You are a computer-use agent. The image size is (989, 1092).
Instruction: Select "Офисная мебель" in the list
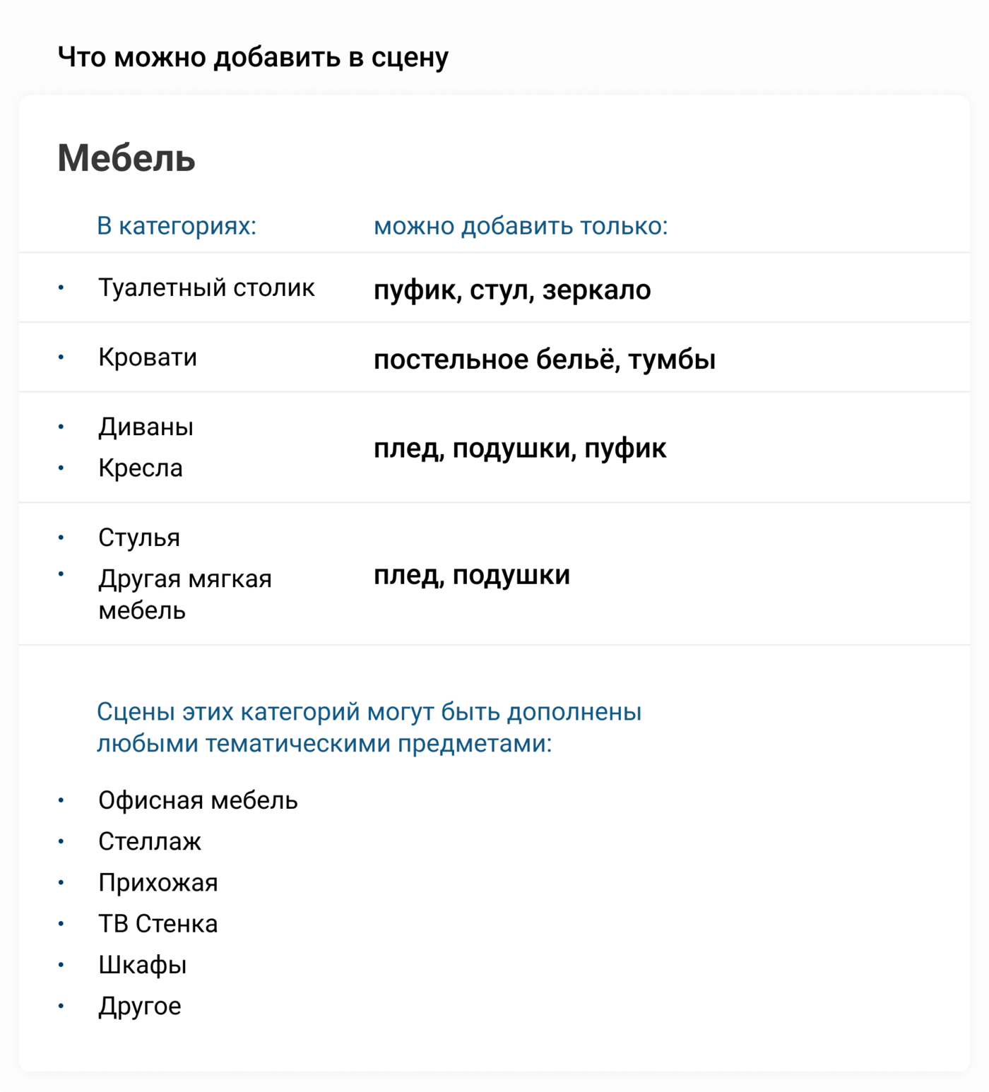(x=198, y=800)
